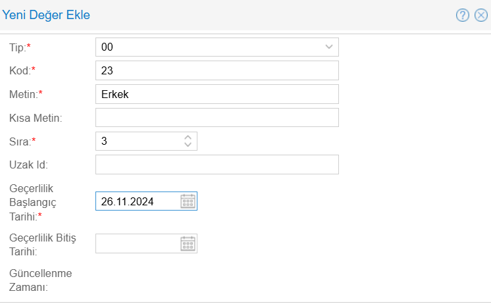Select the empty Kısa Metin field
491x306 pixels.
[x=217, y=118]
